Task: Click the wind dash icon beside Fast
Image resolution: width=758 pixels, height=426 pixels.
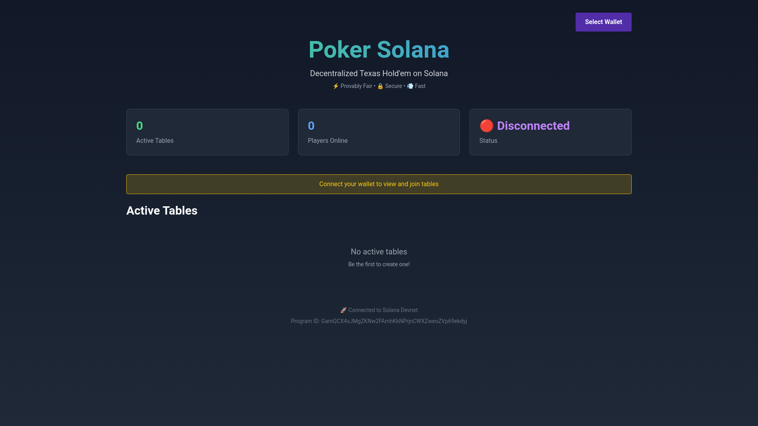Action: click(410, 86)
